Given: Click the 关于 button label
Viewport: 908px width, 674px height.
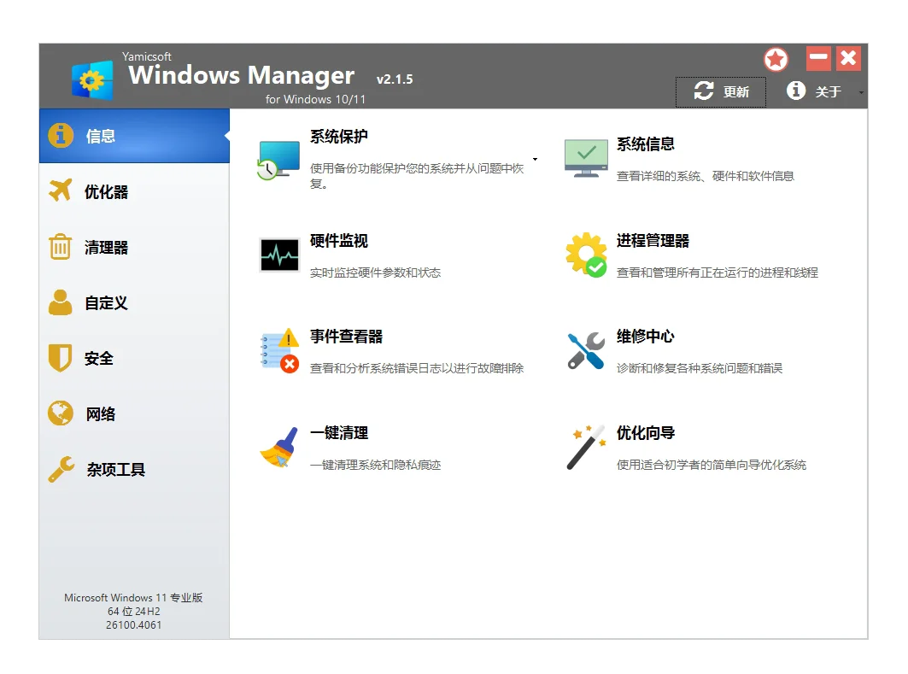Looking at the screenshot, I should [828, 92].
